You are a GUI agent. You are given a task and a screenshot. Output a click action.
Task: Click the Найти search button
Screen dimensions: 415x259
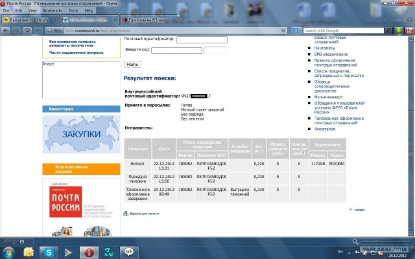tap(132, 64)
